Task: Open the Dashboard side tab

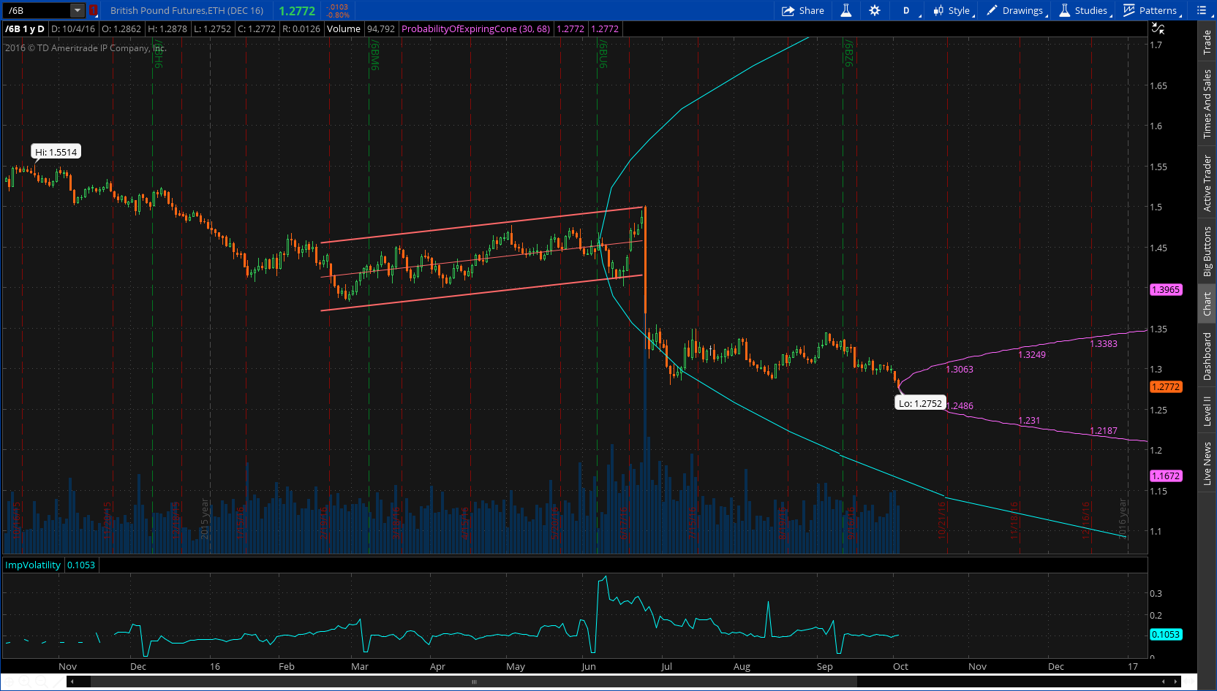Action: pos(1207,356)
